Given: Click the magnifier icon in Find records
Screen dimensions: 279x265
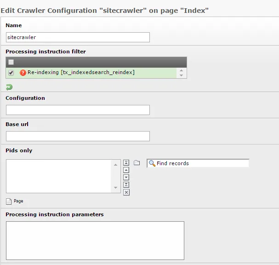Looking at the screenshot, I should click(x=152, y=163).
